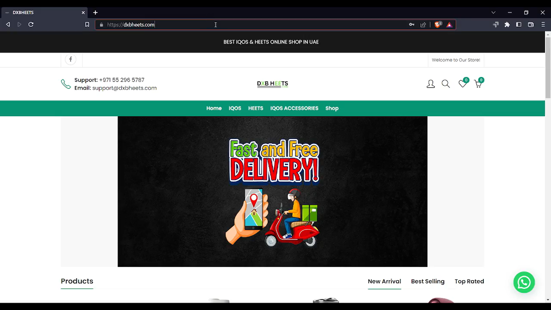The width and height of the screenshot is (551, 310).
Task: Click the green phone support icon
Action: click(x=66, y=84)
